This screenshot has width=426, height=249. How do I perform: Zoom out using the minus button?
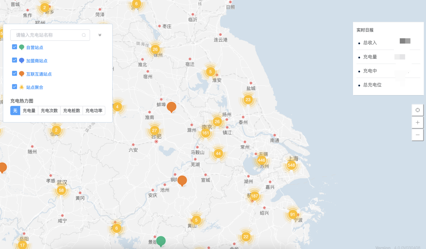click(418, 135)
